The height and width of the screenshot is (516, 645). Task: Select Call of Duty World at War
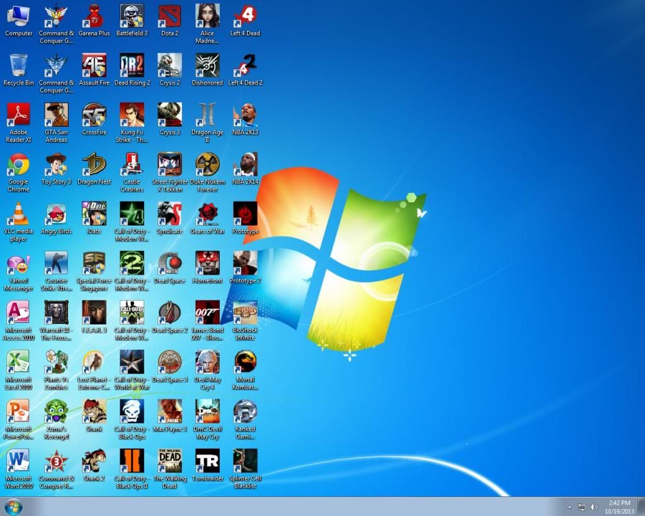coord(132,370)
